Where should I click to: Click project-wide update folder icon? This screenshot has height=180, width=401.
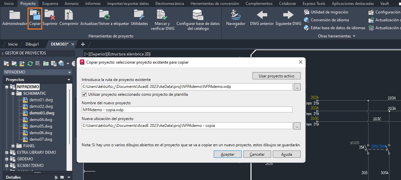pyautogui.click(x=46, y=63)
